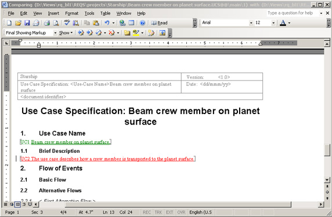Image resolution: width=332 pixels, height=217 pixels.
Task: Click the ruler tab selector button
Action: pos(7,43)
